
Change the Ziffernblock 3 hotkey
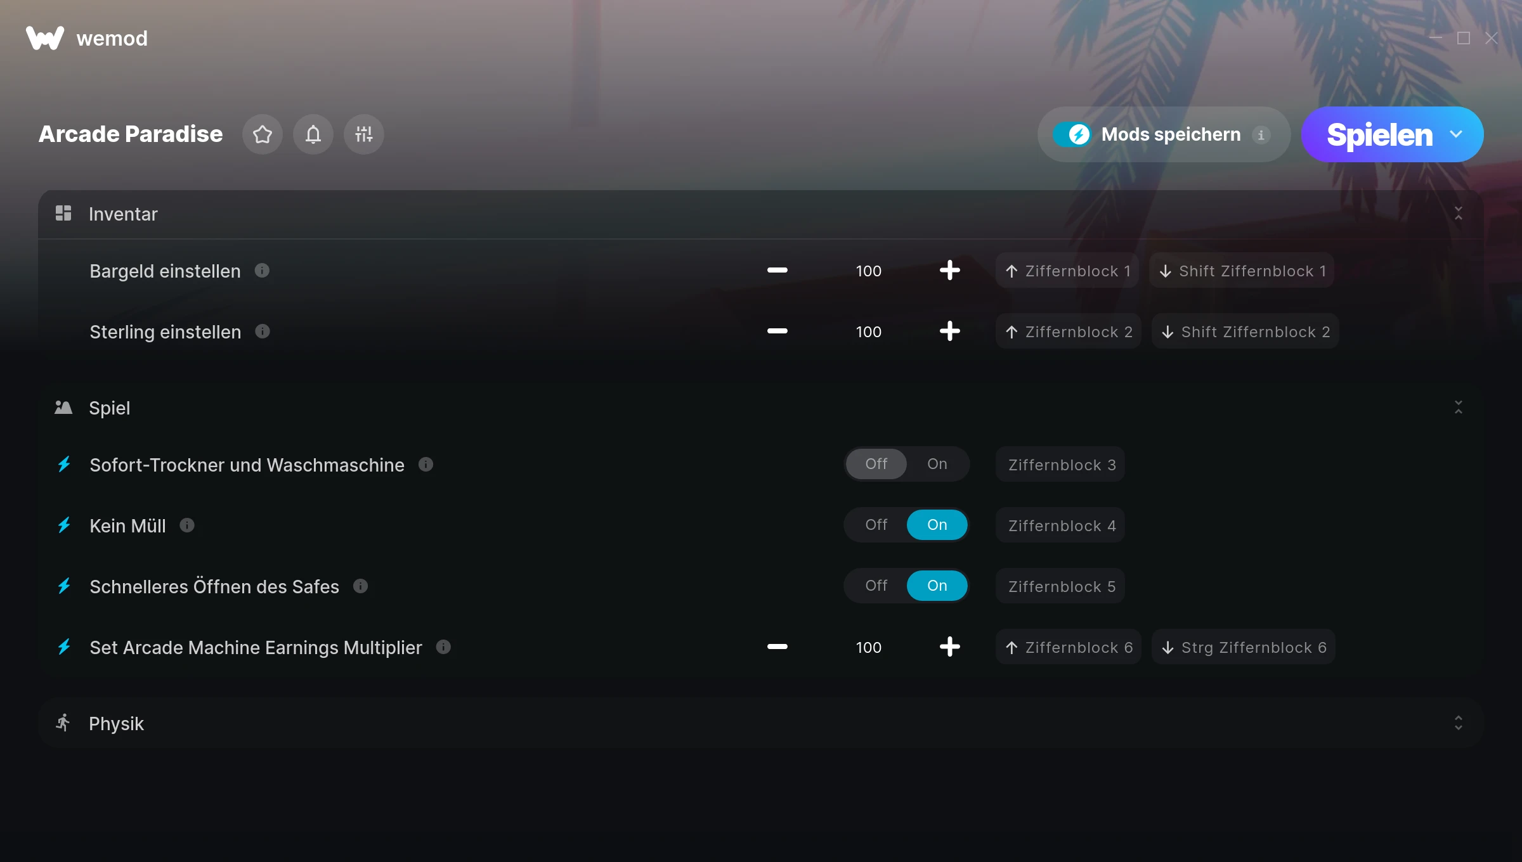[x=1060, y=464]
